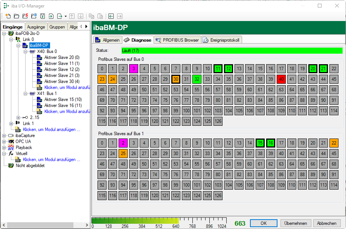Click the import document arrow icon
Screen dimensions: 346x229
coord(51,16)
